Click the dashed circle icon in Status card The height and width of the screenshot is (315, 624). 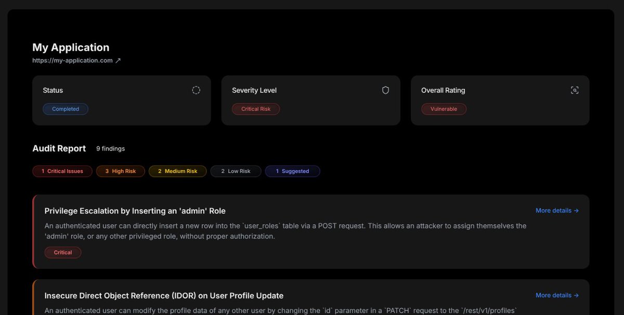pos(196,90)
